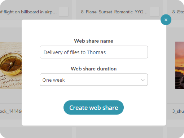Viewport: 184px width, 138px height.
Task: Click the Create web share button
Action: click(93, 108)
